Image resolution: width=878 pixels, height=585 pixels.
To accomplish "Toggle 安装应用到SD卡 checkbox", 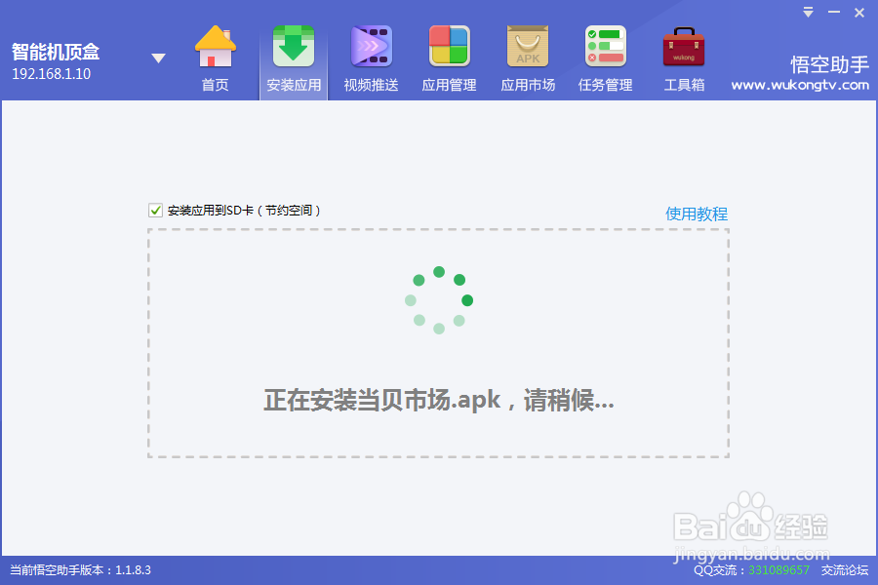I will coord(155,211).
